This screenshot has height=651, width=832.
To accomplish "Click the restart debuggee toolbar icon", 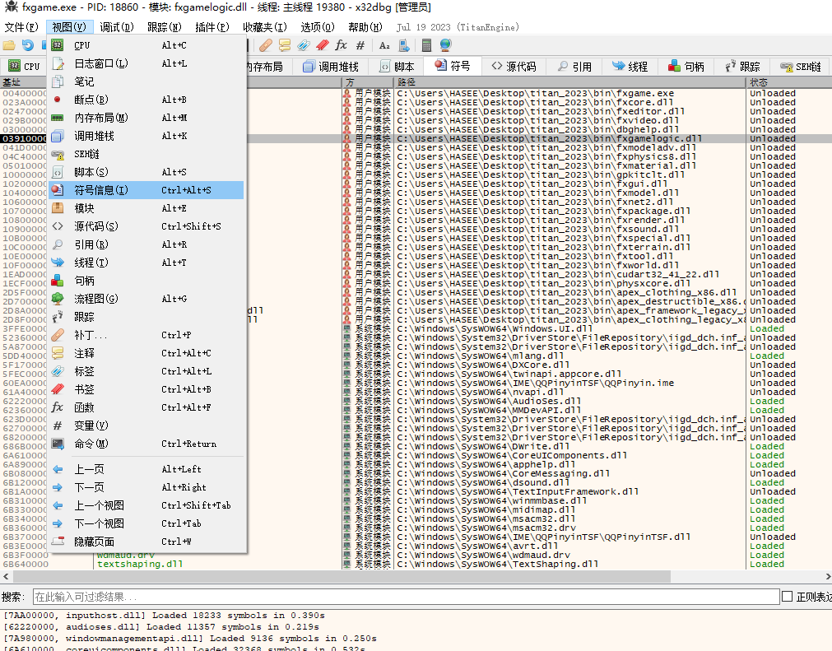I will pyautogui.click(x=28, y=45).
